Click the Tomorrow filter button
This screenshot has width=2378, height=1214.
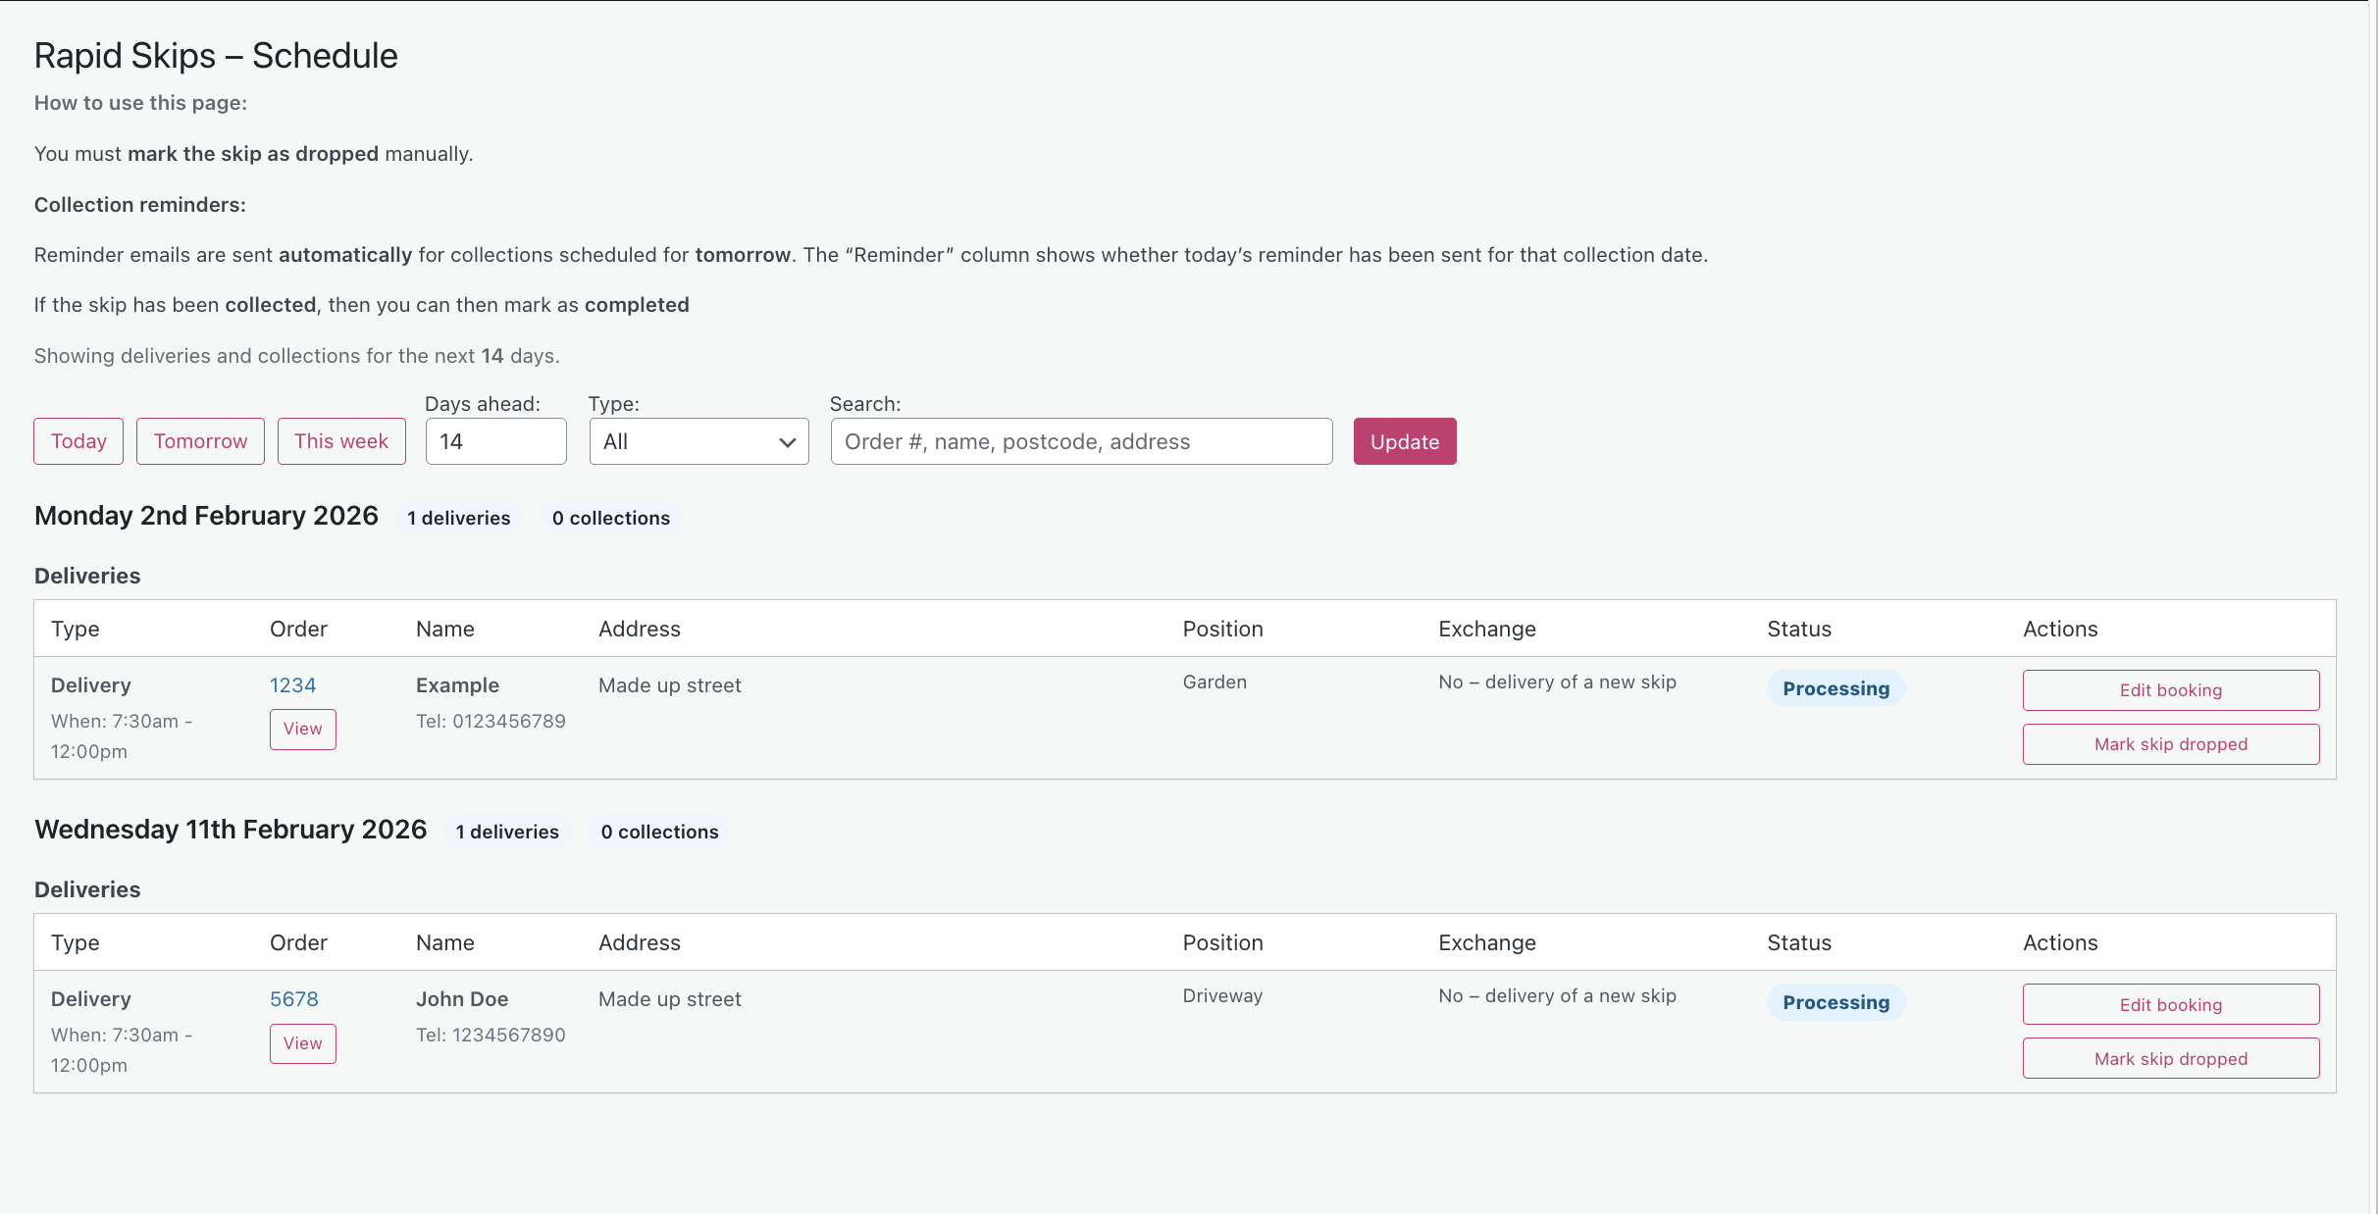coord(199,441)
